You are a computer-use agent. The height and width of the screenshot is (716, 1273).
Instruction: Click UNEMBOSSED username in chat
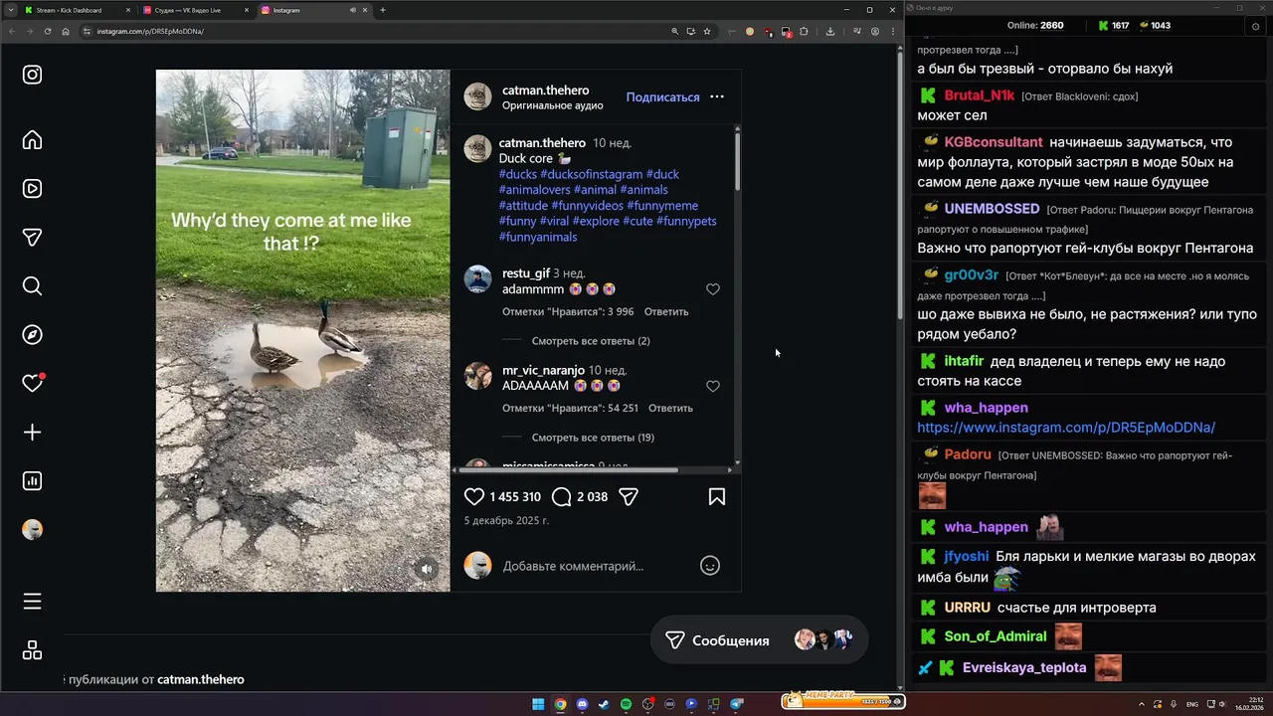992,209
